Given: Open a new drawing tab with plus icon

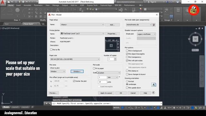Looking at the screenshot, I should [43, 24].
